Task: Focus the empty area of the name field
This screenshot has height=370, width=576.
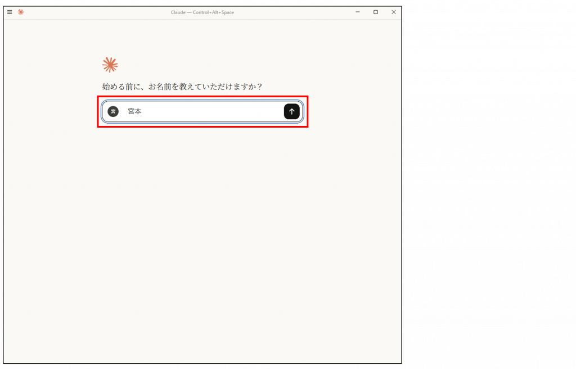Action: coord(214,111)
